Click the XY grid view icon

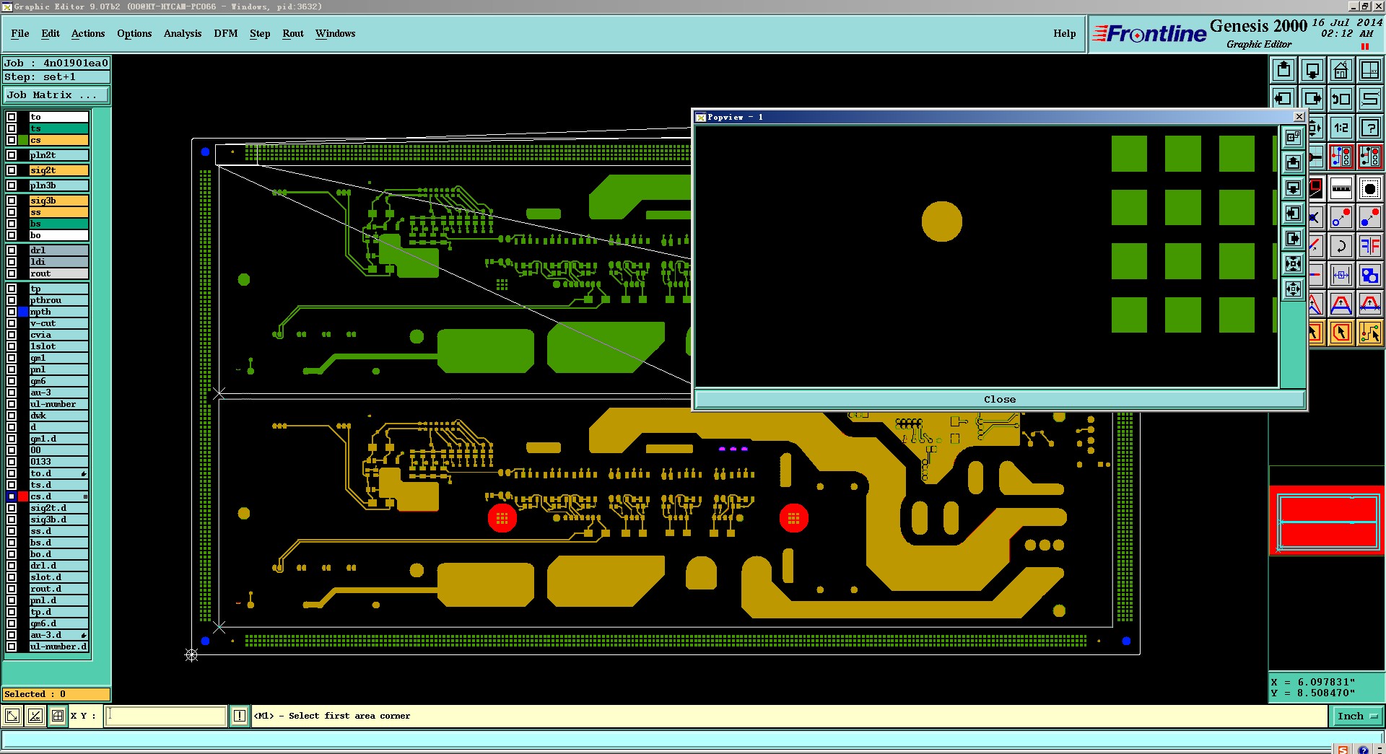1370,70
